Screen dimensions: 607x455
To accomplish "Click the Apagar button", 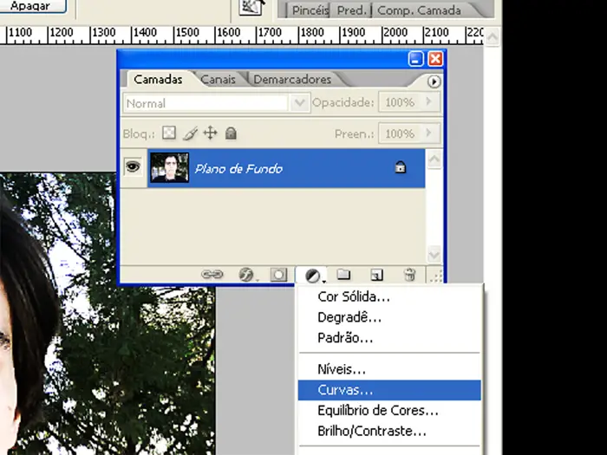I will tap(30, 6).
